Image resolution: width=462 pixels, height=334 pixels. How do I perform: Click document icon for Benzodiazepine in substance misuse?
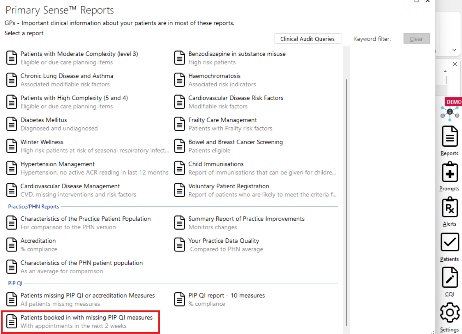tap(180, 58)
